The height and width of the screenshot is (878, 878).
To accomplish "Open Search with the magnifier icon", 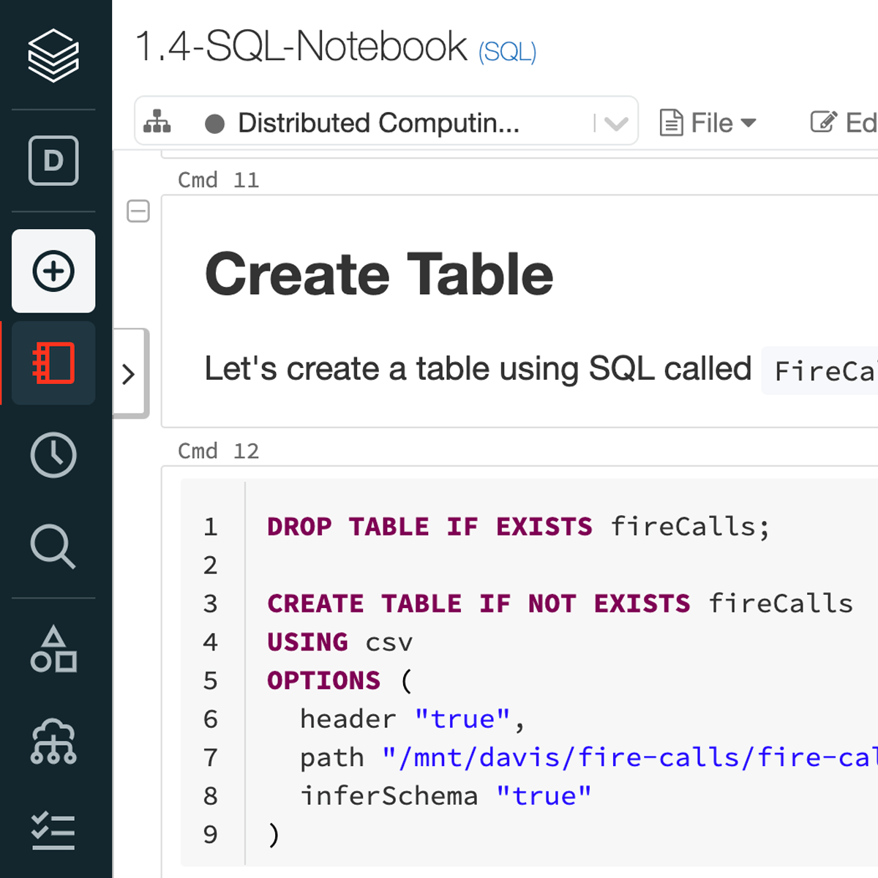I will point(53,547).
